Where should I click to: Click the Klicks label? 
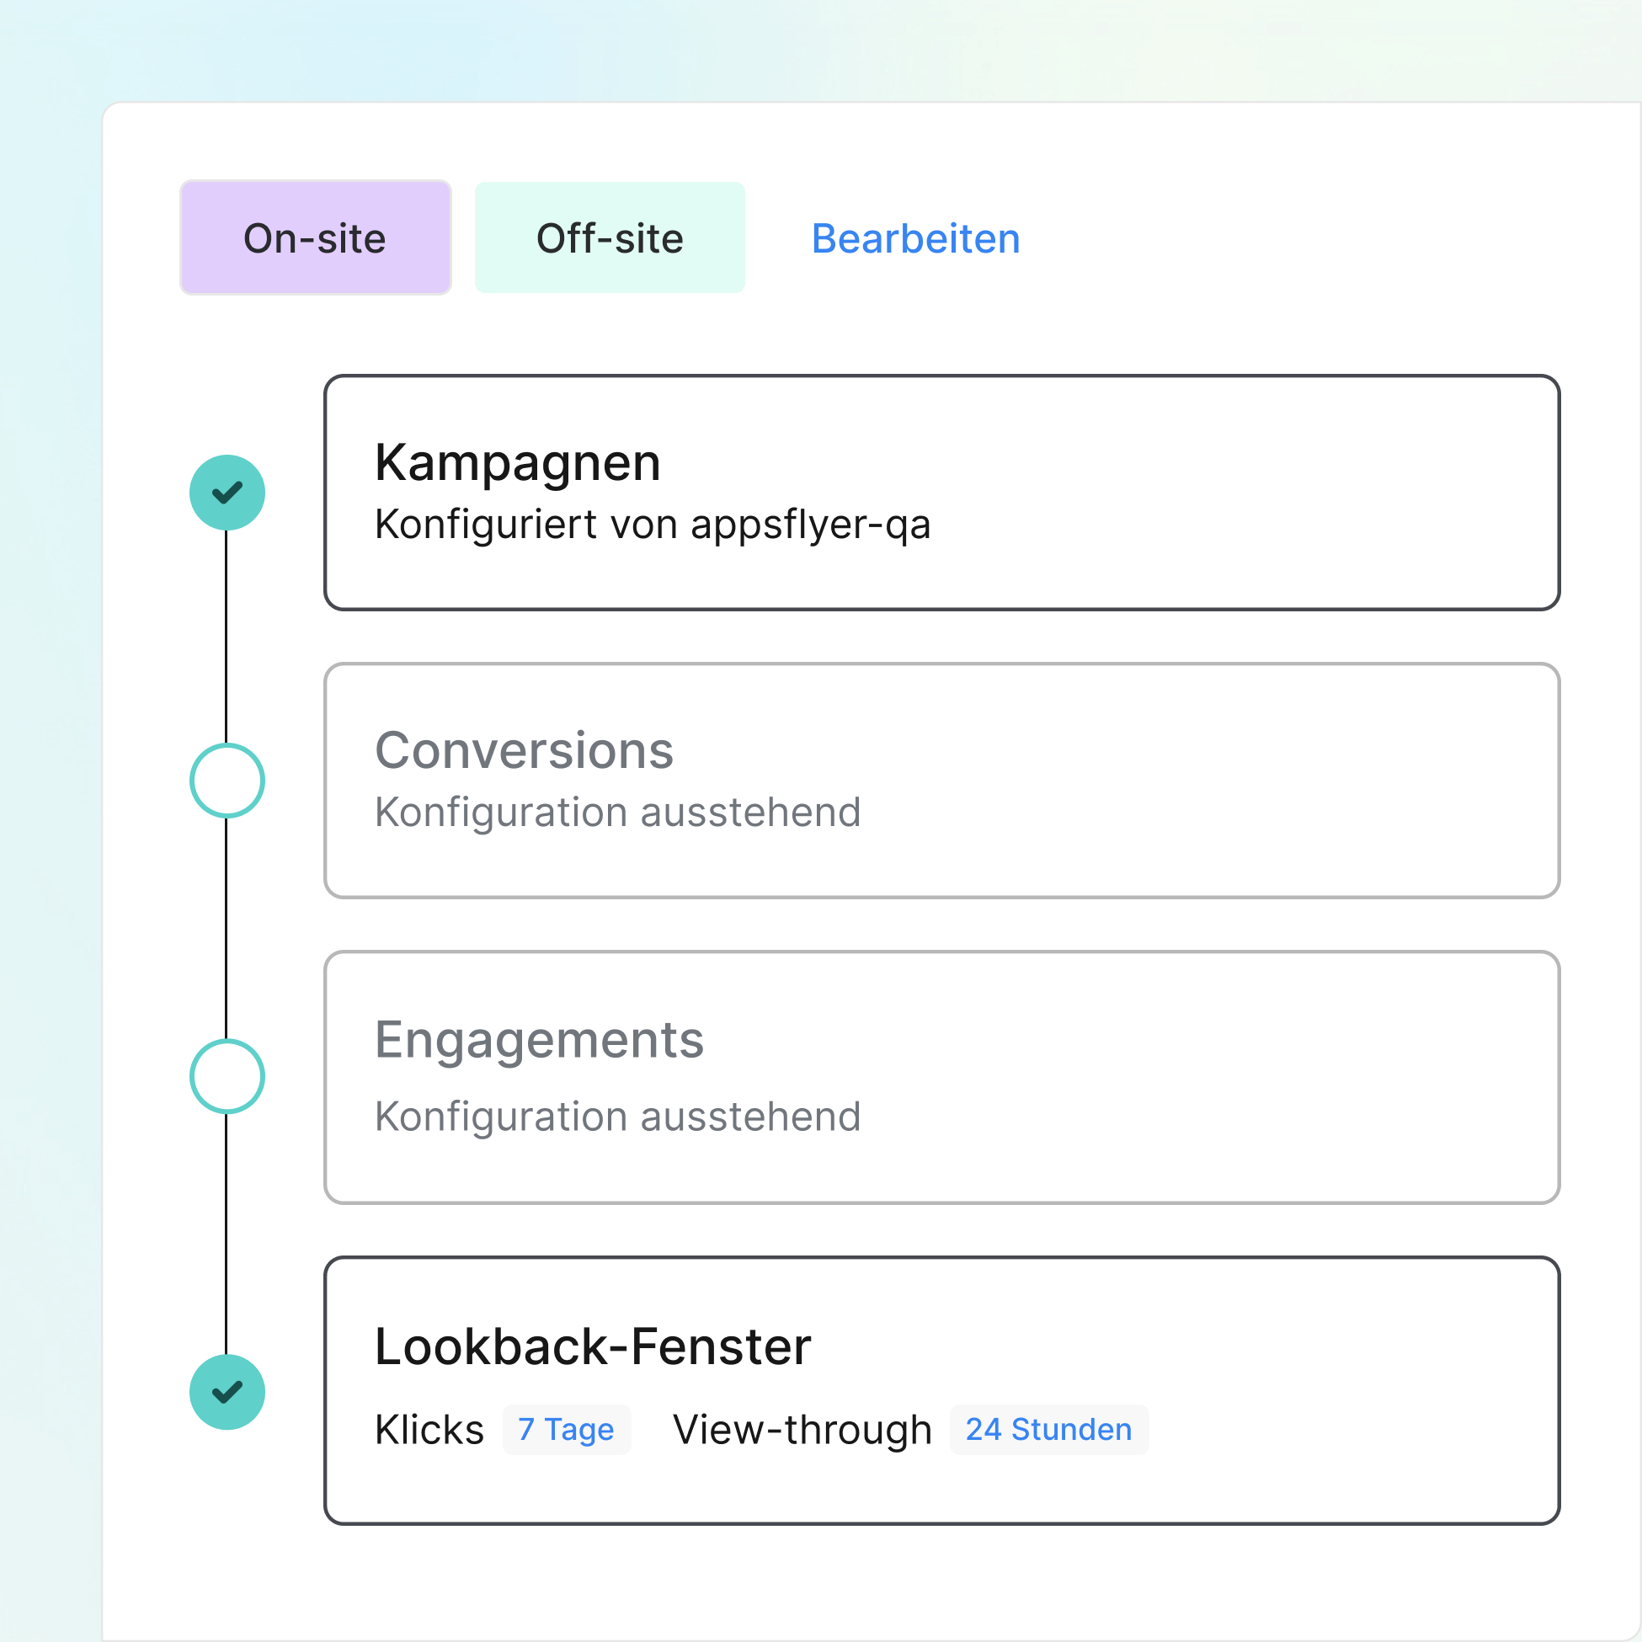429,1430
